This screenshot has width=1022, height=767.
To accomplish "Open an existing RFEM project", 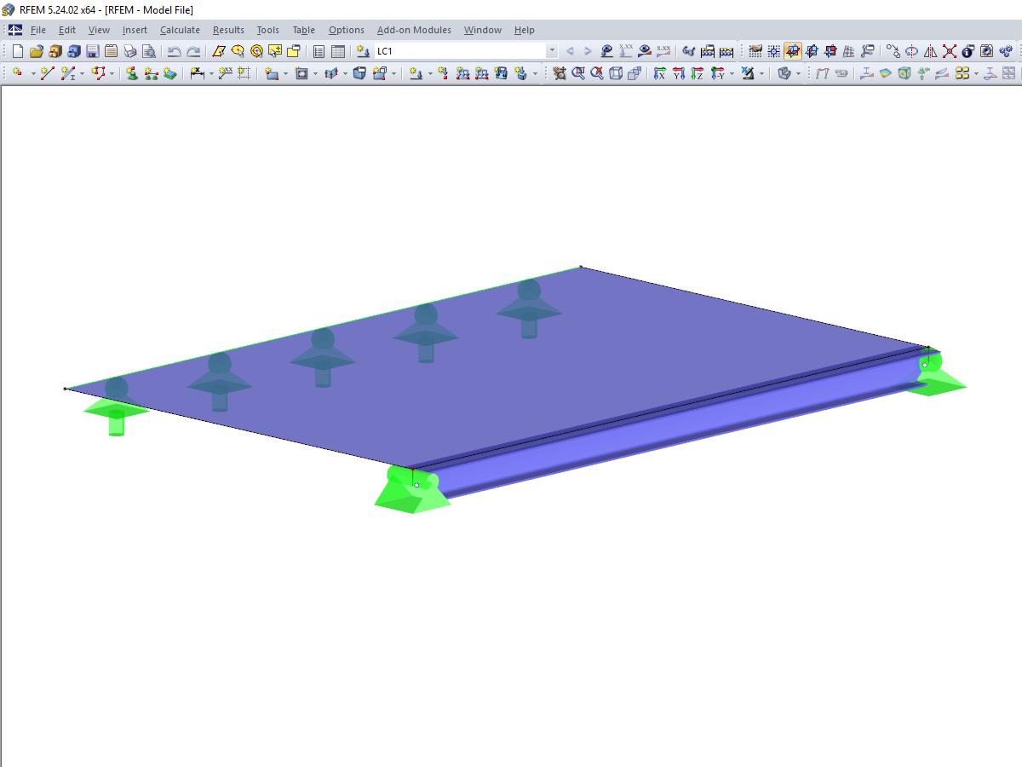I will point(35,51).
